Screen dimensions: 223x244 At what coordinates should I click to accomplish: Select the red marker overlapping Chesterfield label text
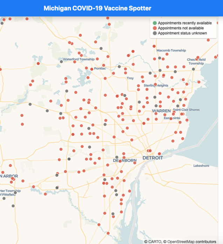point(197,59)
